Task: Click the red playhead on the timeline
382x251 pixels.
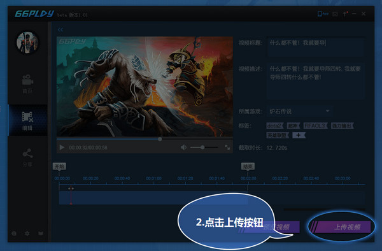Action: 71,196
